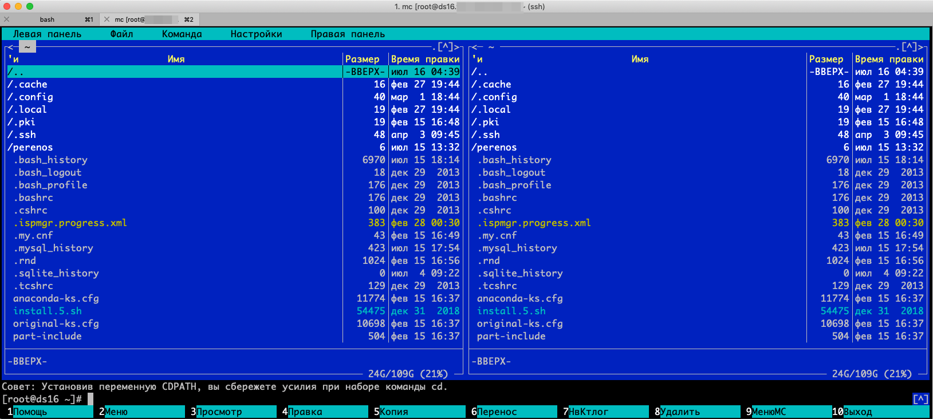The height and width of the screenshot is (419, 933).
Task: Select /.ssh folder in left panel
Action: click(234, 135)
